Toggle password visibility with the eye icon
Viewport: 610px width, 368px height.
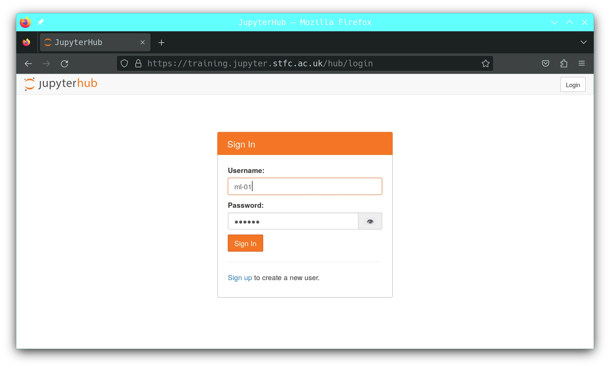tap(370, 222)
